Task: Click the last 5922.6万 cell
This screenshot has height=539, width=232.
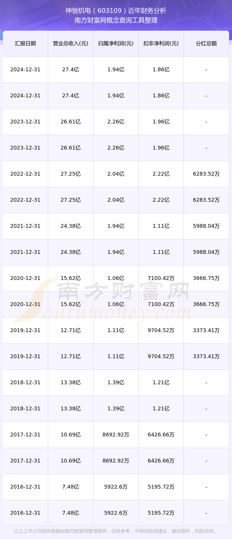Action: (116, 513)
